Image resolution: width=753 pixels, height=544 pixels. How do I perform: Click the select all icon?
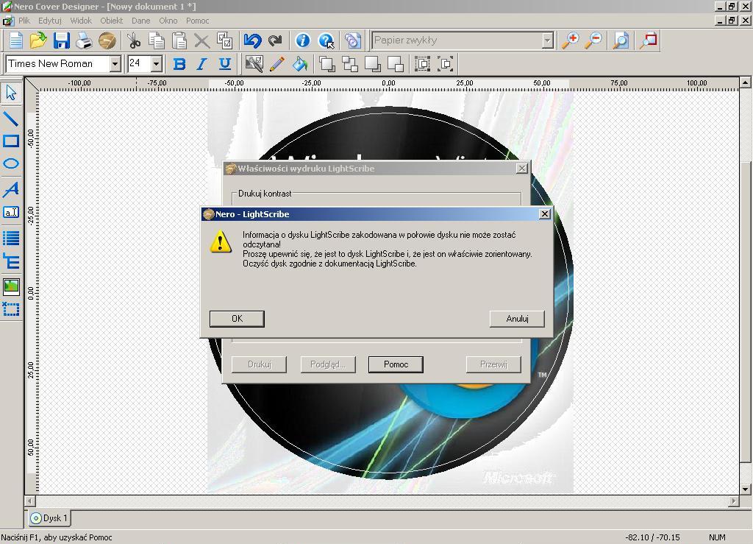225,40
